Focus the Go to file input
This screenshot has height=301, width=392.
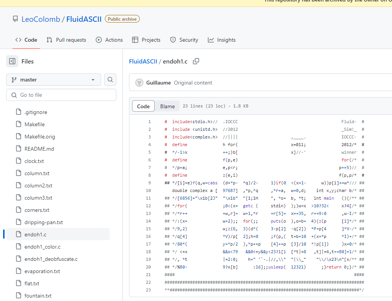coord(61,95)
